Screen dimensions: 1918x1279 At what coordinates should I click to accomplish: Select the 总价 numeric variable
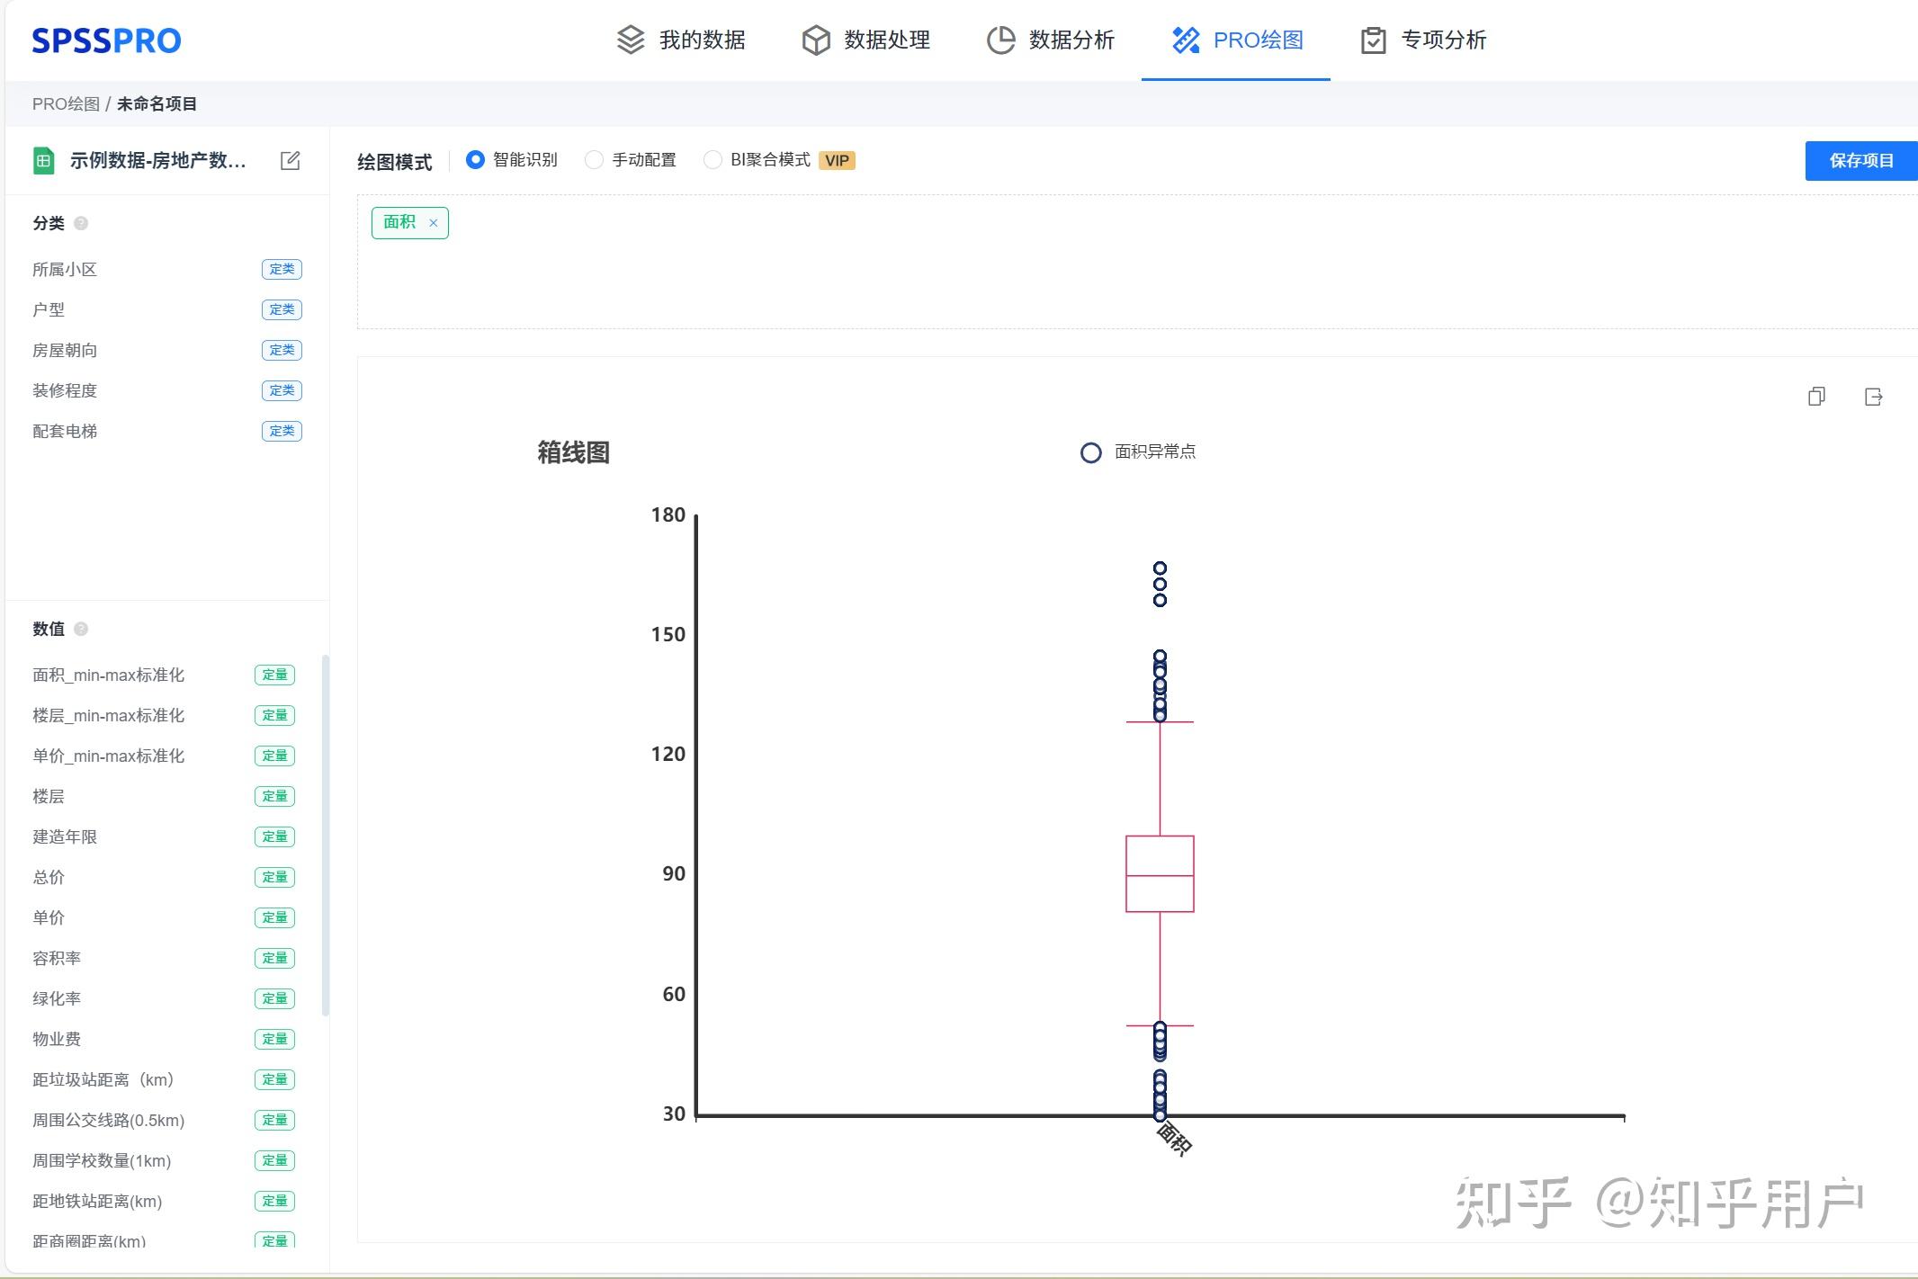point(49,877)
